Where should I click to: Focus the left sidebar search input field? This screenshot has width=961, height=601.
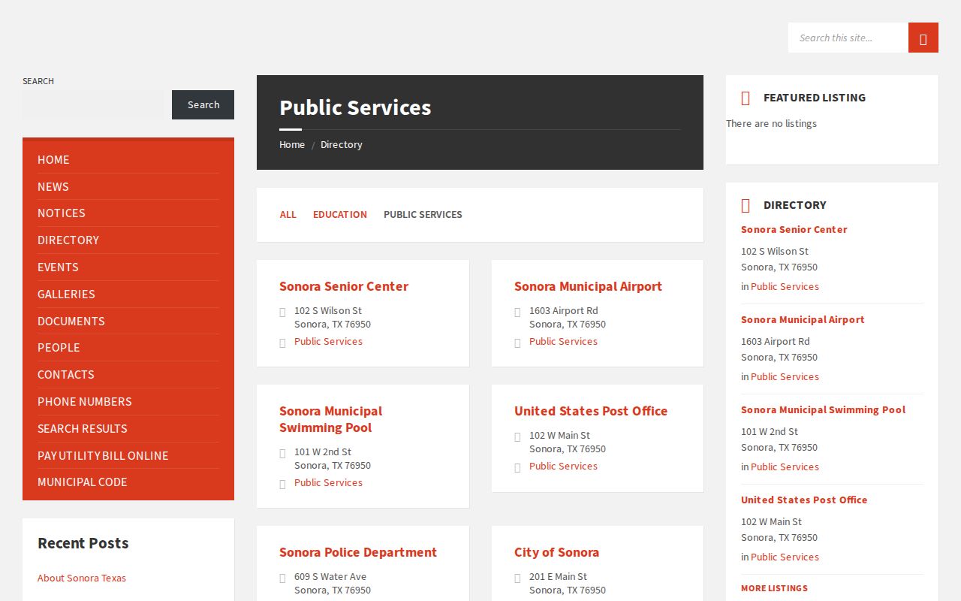[93, 104]
